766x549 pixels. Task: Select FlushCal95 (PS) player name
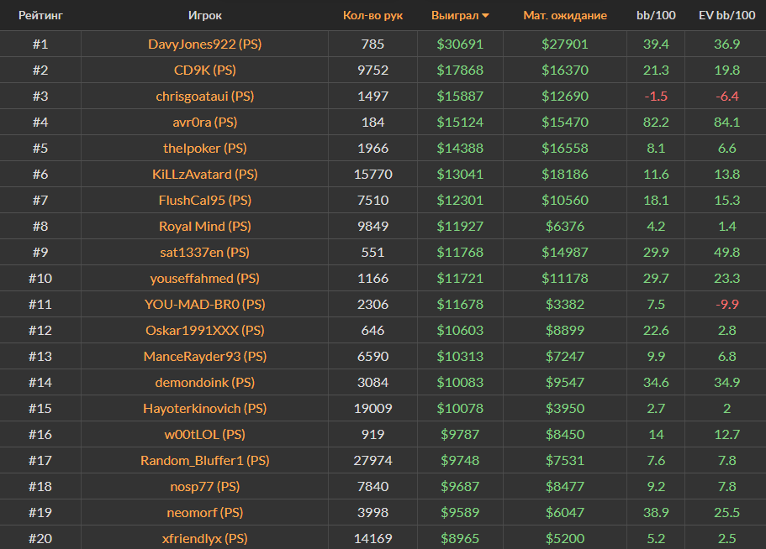pos(204,201)
